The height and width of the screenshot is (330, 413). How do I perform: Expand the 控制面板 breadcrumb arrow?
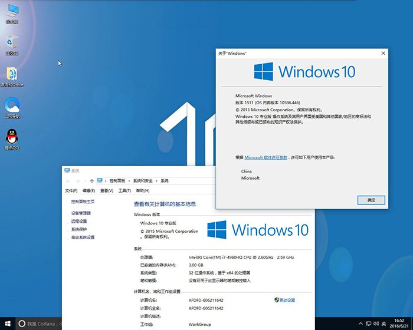click(x=129, y=180)
